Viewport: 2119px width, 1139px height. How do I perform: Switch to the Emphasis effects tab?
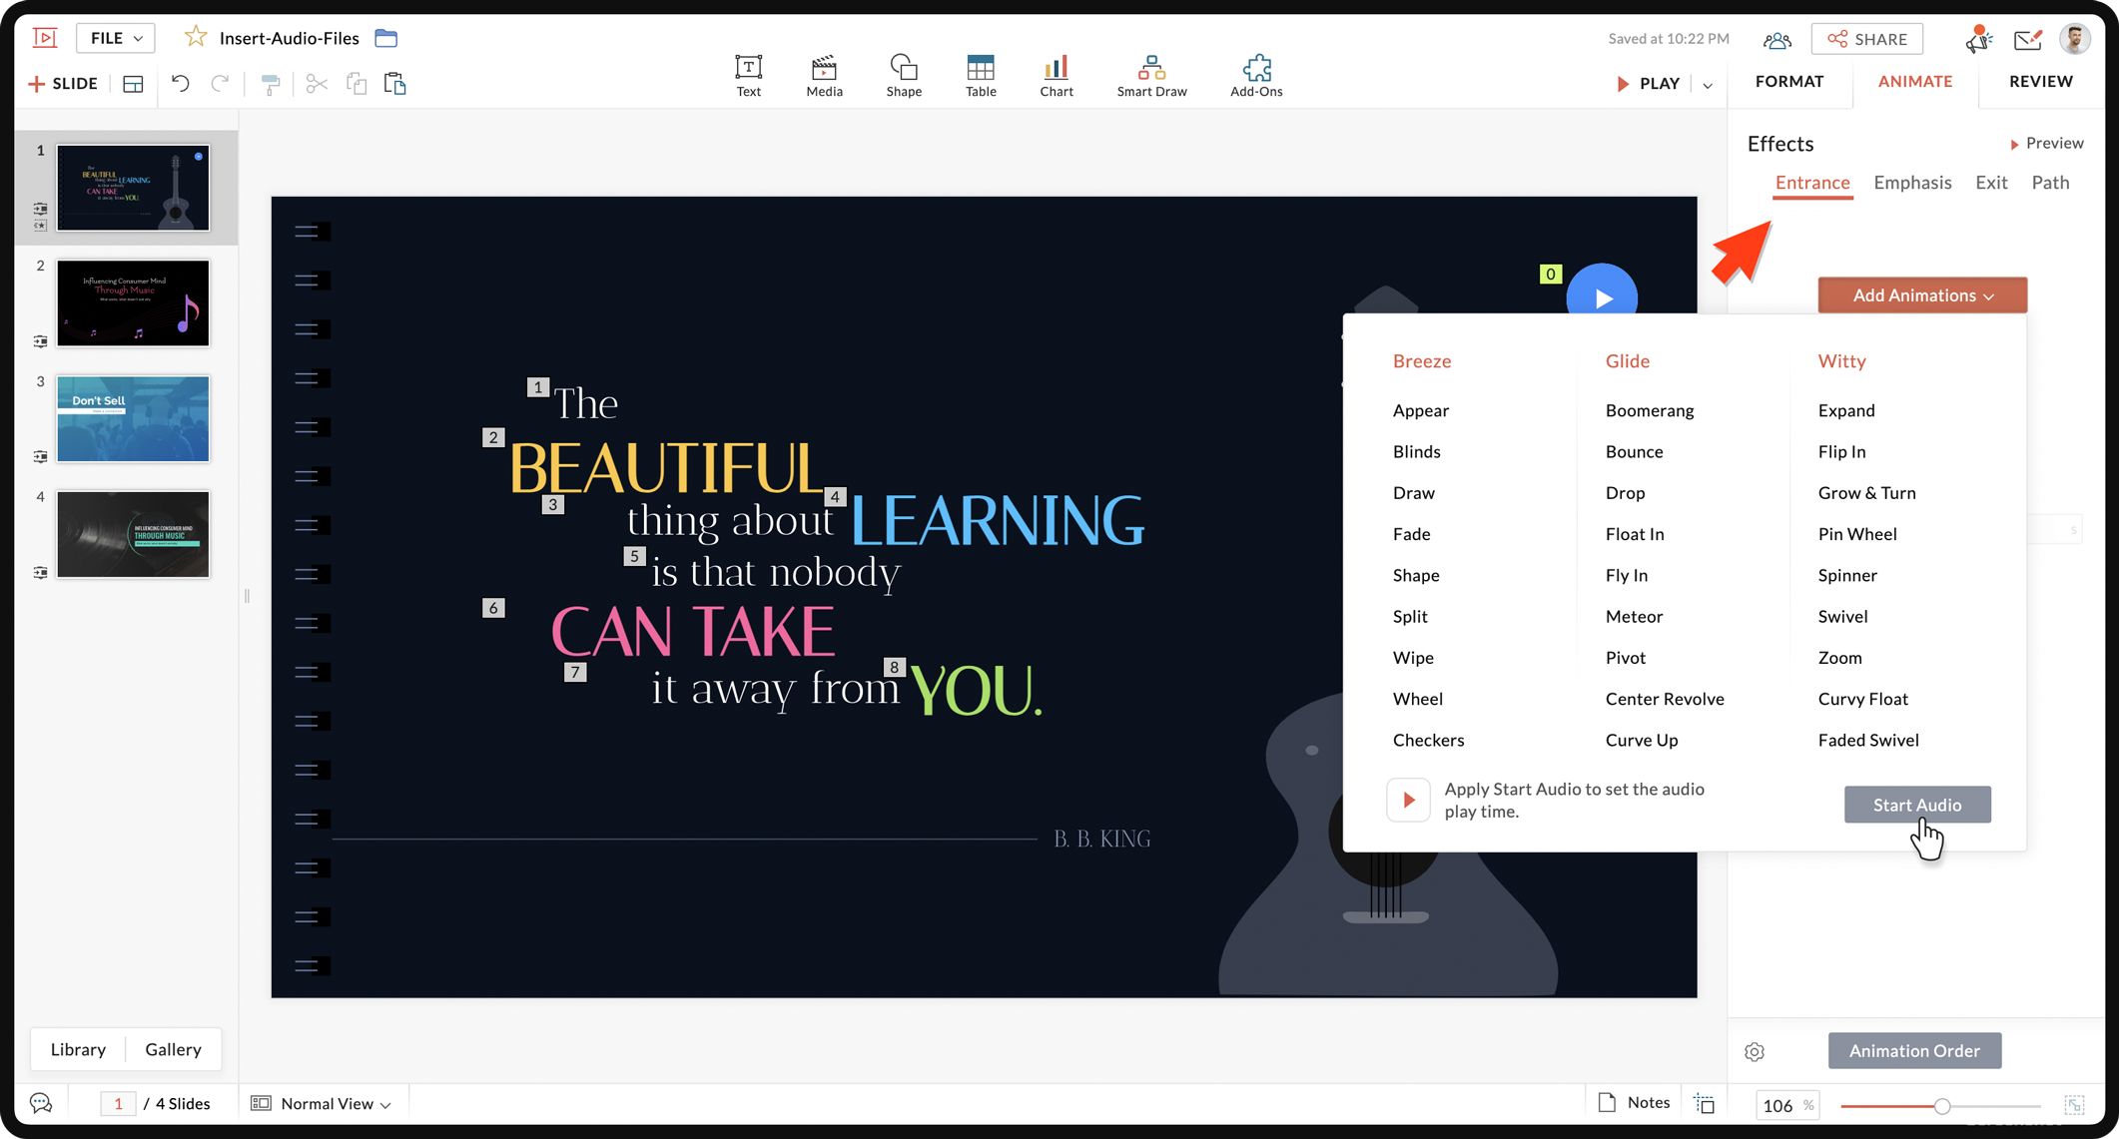tap(1912, 183)
